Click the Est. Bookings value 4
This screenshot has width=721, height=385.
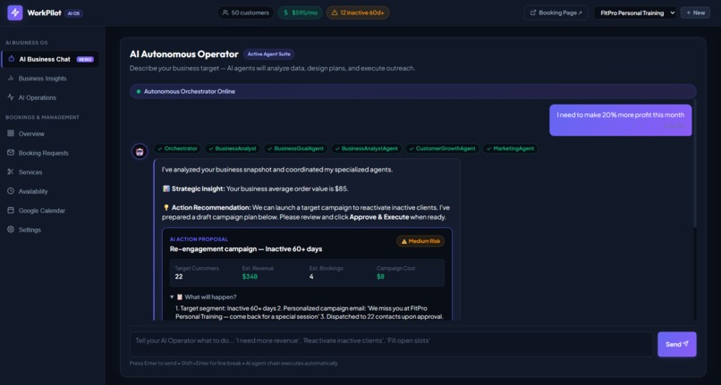311,277
